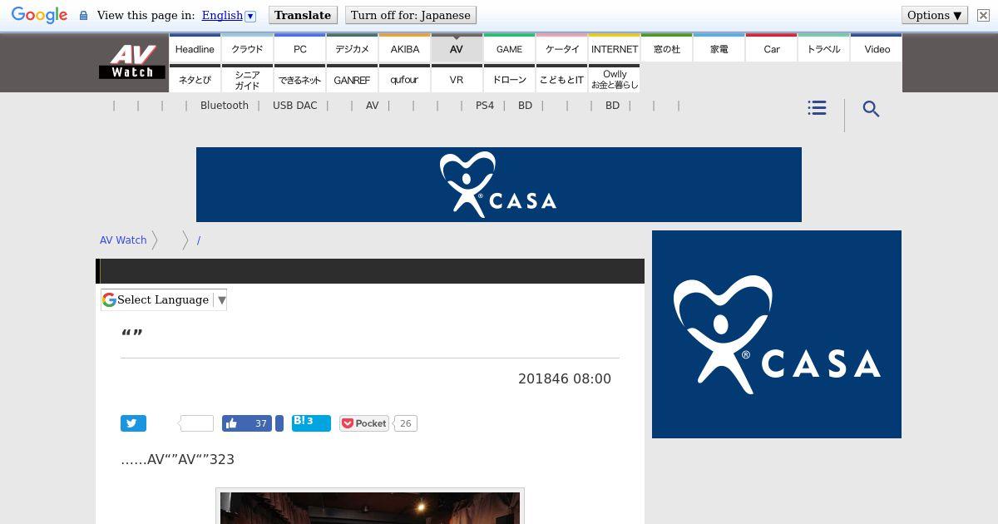998x524 pixels.
Task: Click the PS4 keyword link
Action: pyautogui.click(x=485, y=106)
